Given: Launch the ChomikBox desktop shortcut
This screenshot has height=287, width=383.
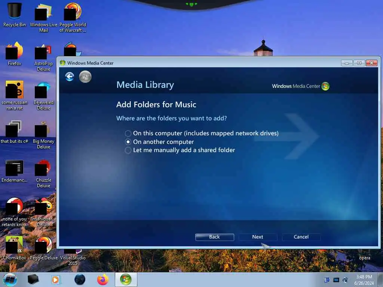Looking at the screenshot, I should (15, 248).
